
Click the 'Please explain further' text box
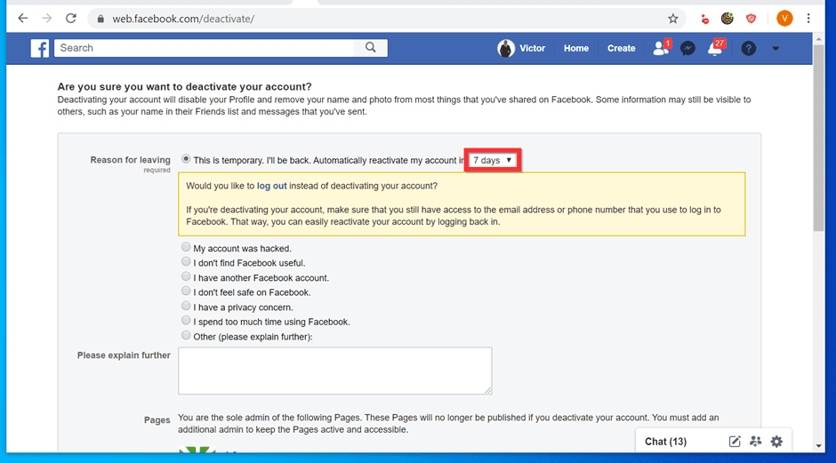tap(334, 371)
